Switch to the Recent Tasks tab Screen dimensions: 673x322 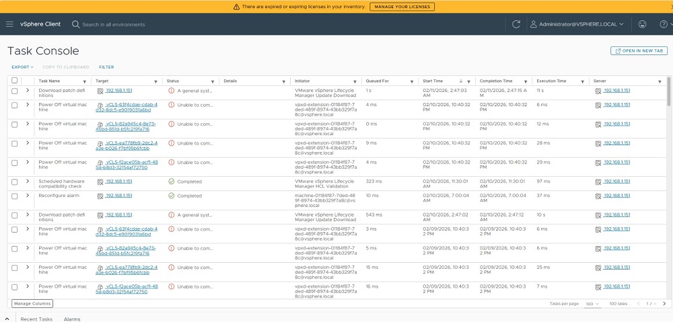coord(36,319)
